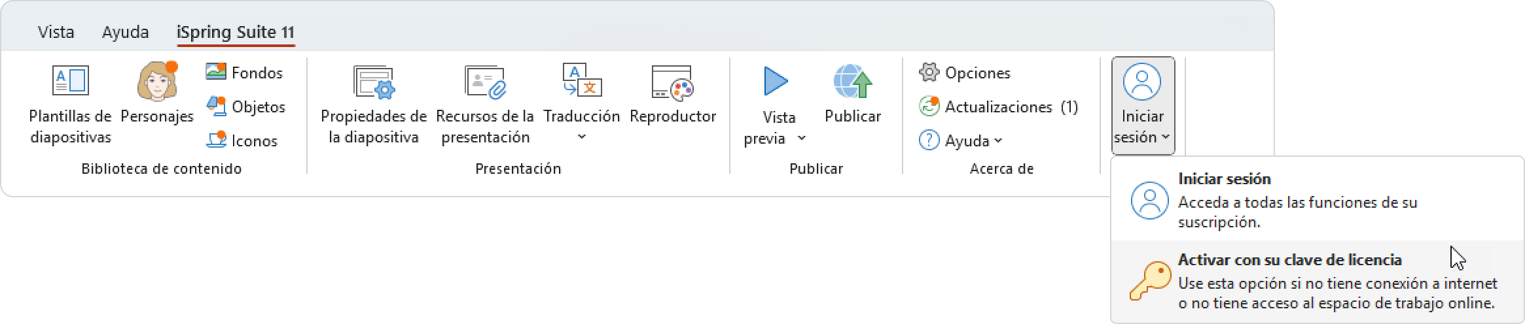Expand the Traducción dropdown arrow
The height and width of the screenshot is (324, 1525).
(582, 137)
